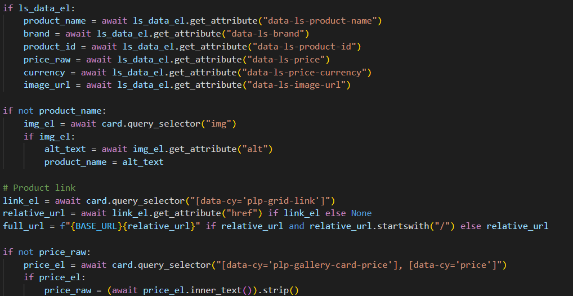This screenshot has width=573, height=296.
Task: Click price_raw in 'if not price_raw' line
Action: [x=62, y=252]
